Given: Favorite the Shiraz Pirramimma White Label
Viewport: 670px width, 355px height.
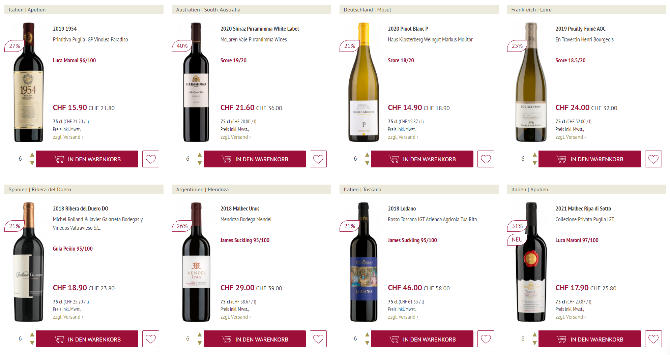Looking at the screenshot, I should coord(318,159).
